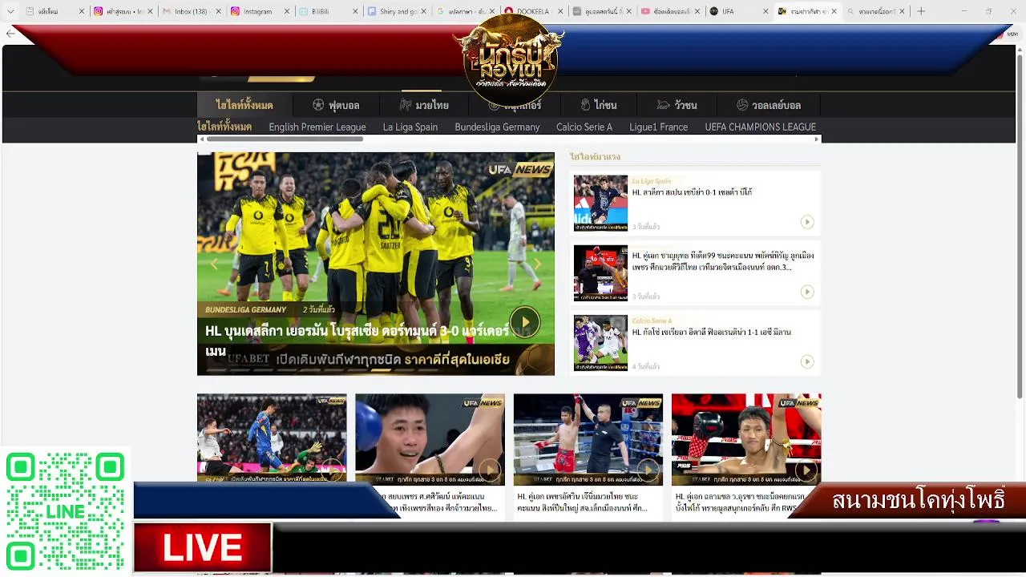Image resolution: width=1026 pixels, height=577 pixels.
Task: Open the football category icon in the navigation bar
Action: tap(318, 105)
